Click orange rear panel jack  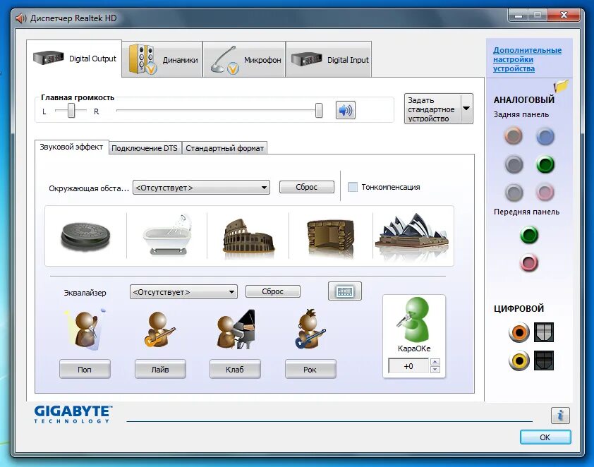click(514, 136)
